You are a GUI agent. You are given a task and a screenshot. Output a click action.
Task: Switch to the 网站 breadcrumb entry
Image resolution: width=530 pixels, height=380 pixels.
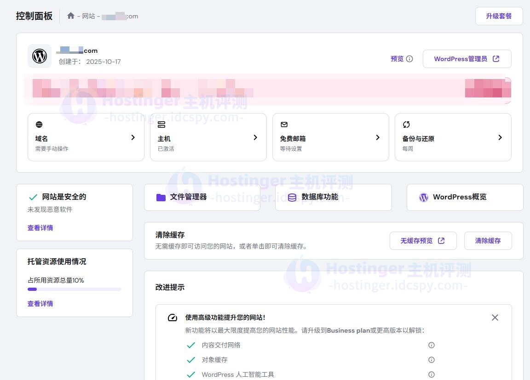[89, 16]
